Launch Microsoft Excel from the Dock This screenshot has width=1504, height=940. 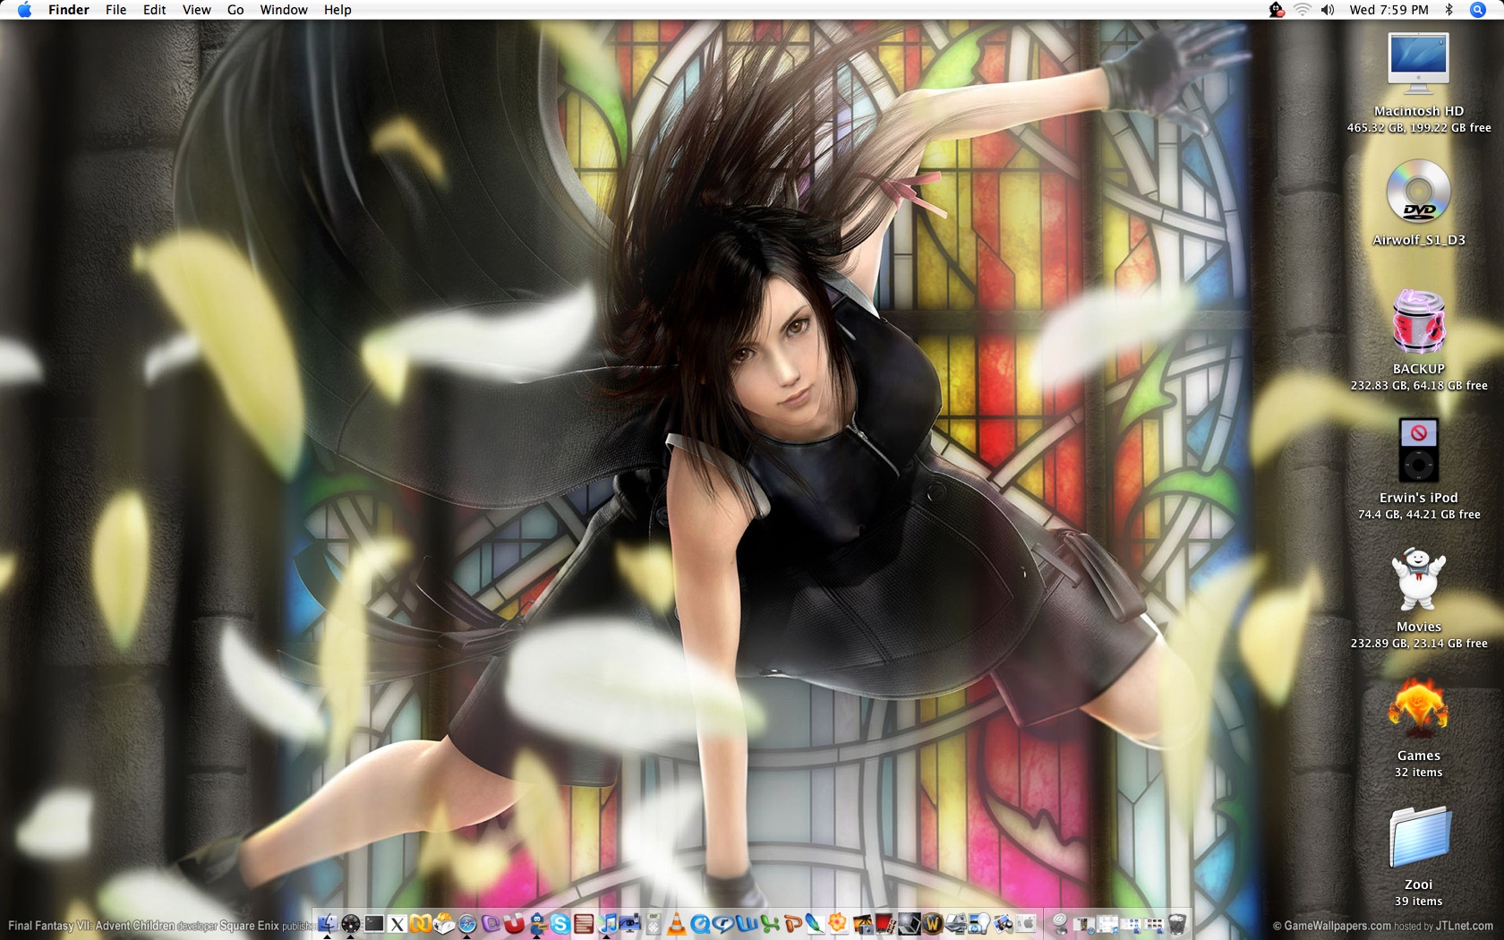click(x=770, y=923)
